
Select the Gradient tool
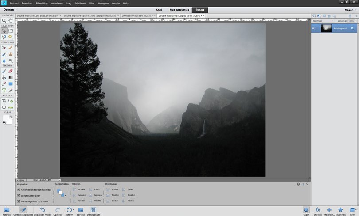(11, 77)
